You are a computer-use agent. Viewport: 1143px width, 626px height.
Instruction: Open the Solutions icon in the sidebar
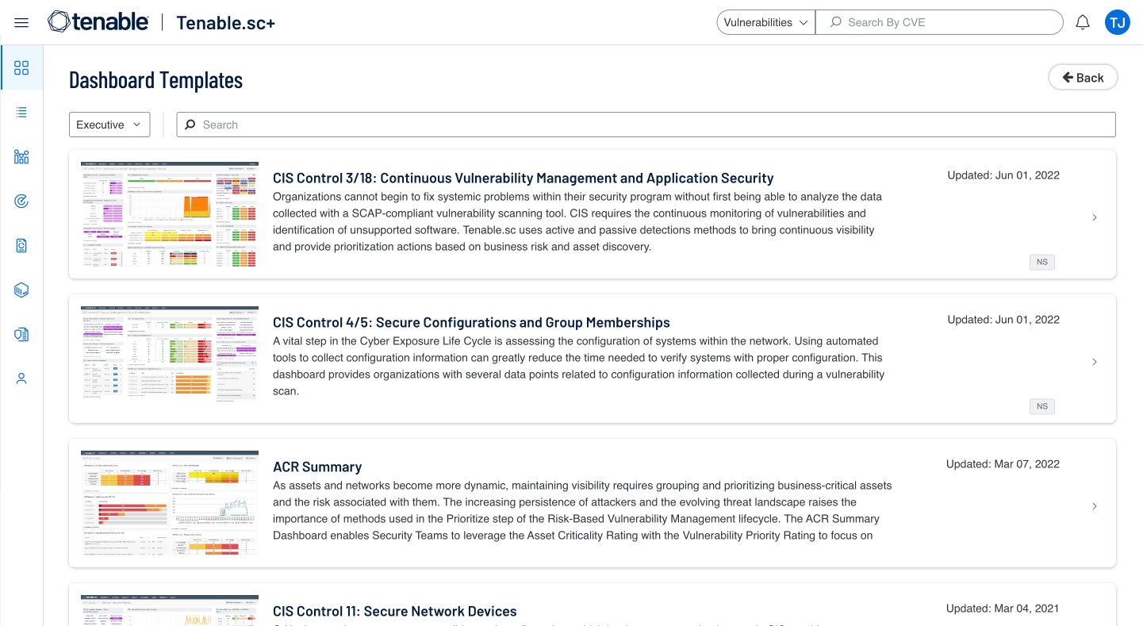[21, 156]
